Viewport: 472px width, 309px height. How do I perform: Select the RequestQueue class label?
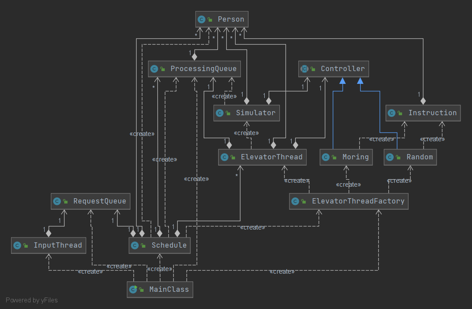tap(99, 201)
